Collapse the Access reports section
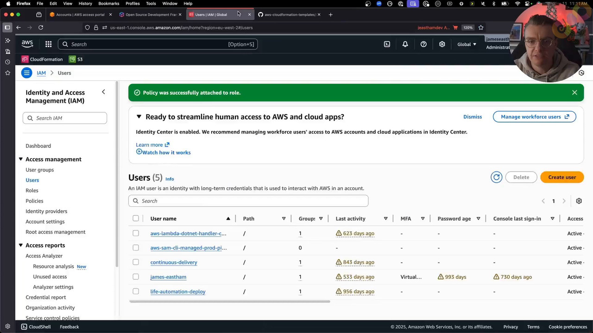593x333 pixels. 20,245
